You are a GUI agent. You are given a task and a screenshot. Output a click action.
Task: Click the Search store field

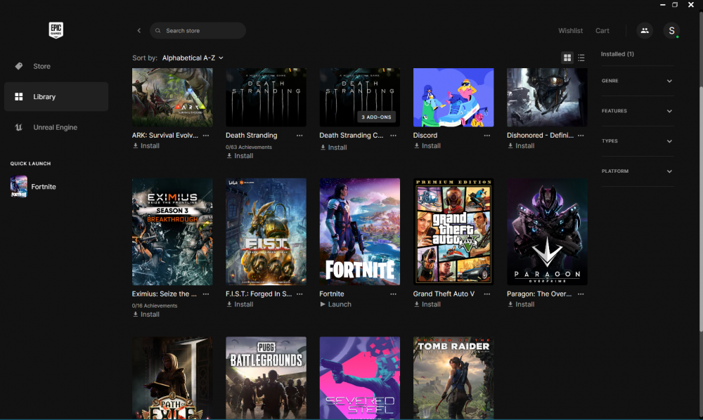click(x=198, y=30)
